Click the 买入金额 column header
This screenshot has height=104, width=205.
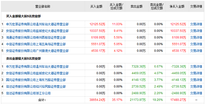tap(96, 6)
